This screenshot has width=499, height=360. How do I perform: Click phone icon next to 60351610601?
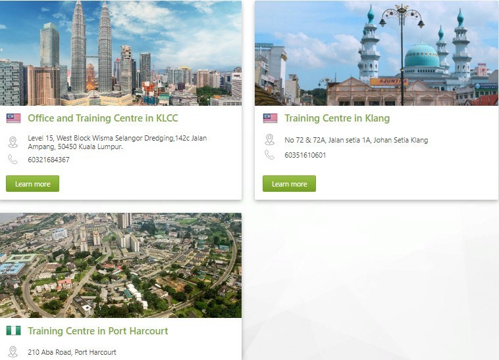pos(269,155)
